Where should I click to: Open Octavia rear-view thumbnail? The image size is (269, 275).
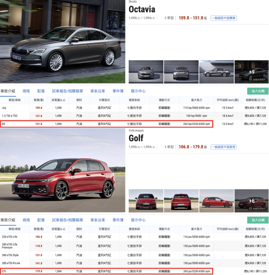tap(181, 72)
